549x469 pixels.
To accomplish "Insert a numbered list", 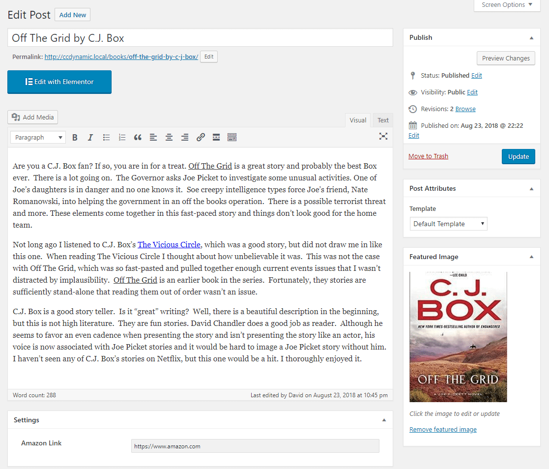I will [122, 137].
